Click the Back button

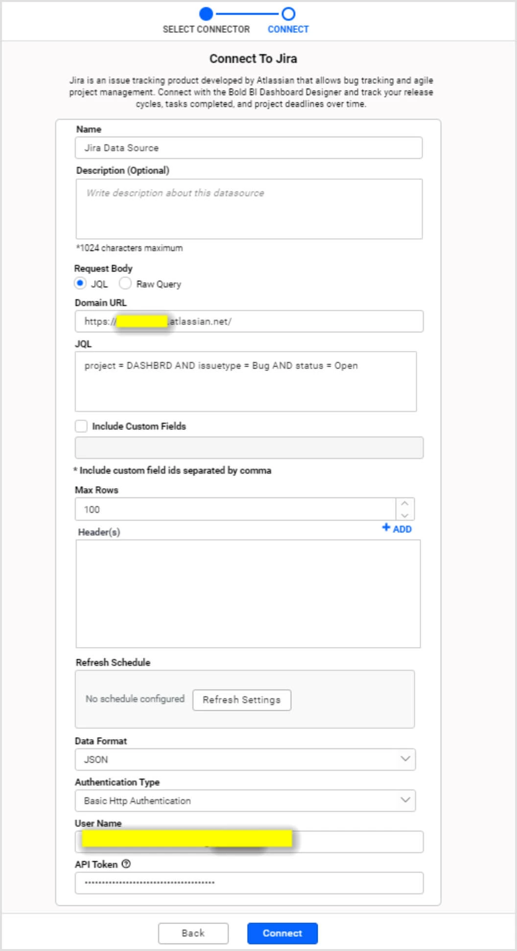193,933
